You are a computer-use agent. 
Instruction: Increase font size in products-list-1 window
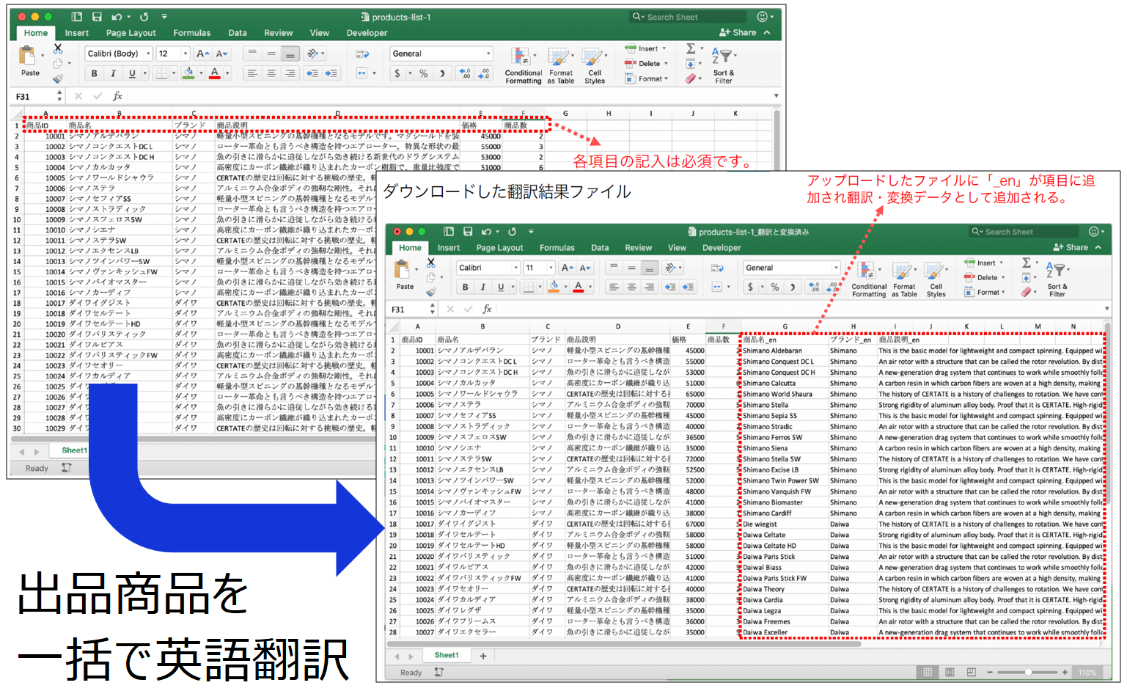(x=203, y=54)
